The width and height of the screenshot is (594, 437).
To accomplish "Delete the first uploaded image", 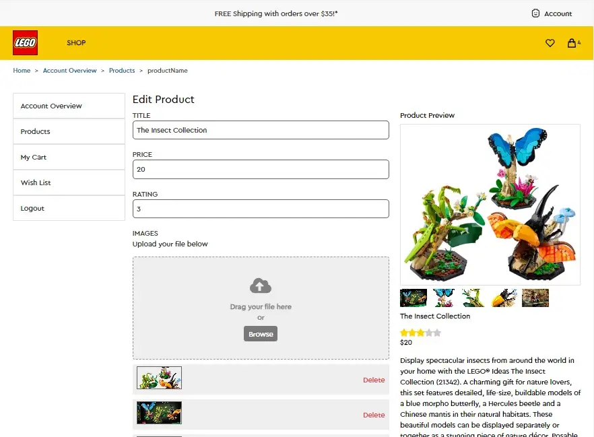I will (374, 380).
